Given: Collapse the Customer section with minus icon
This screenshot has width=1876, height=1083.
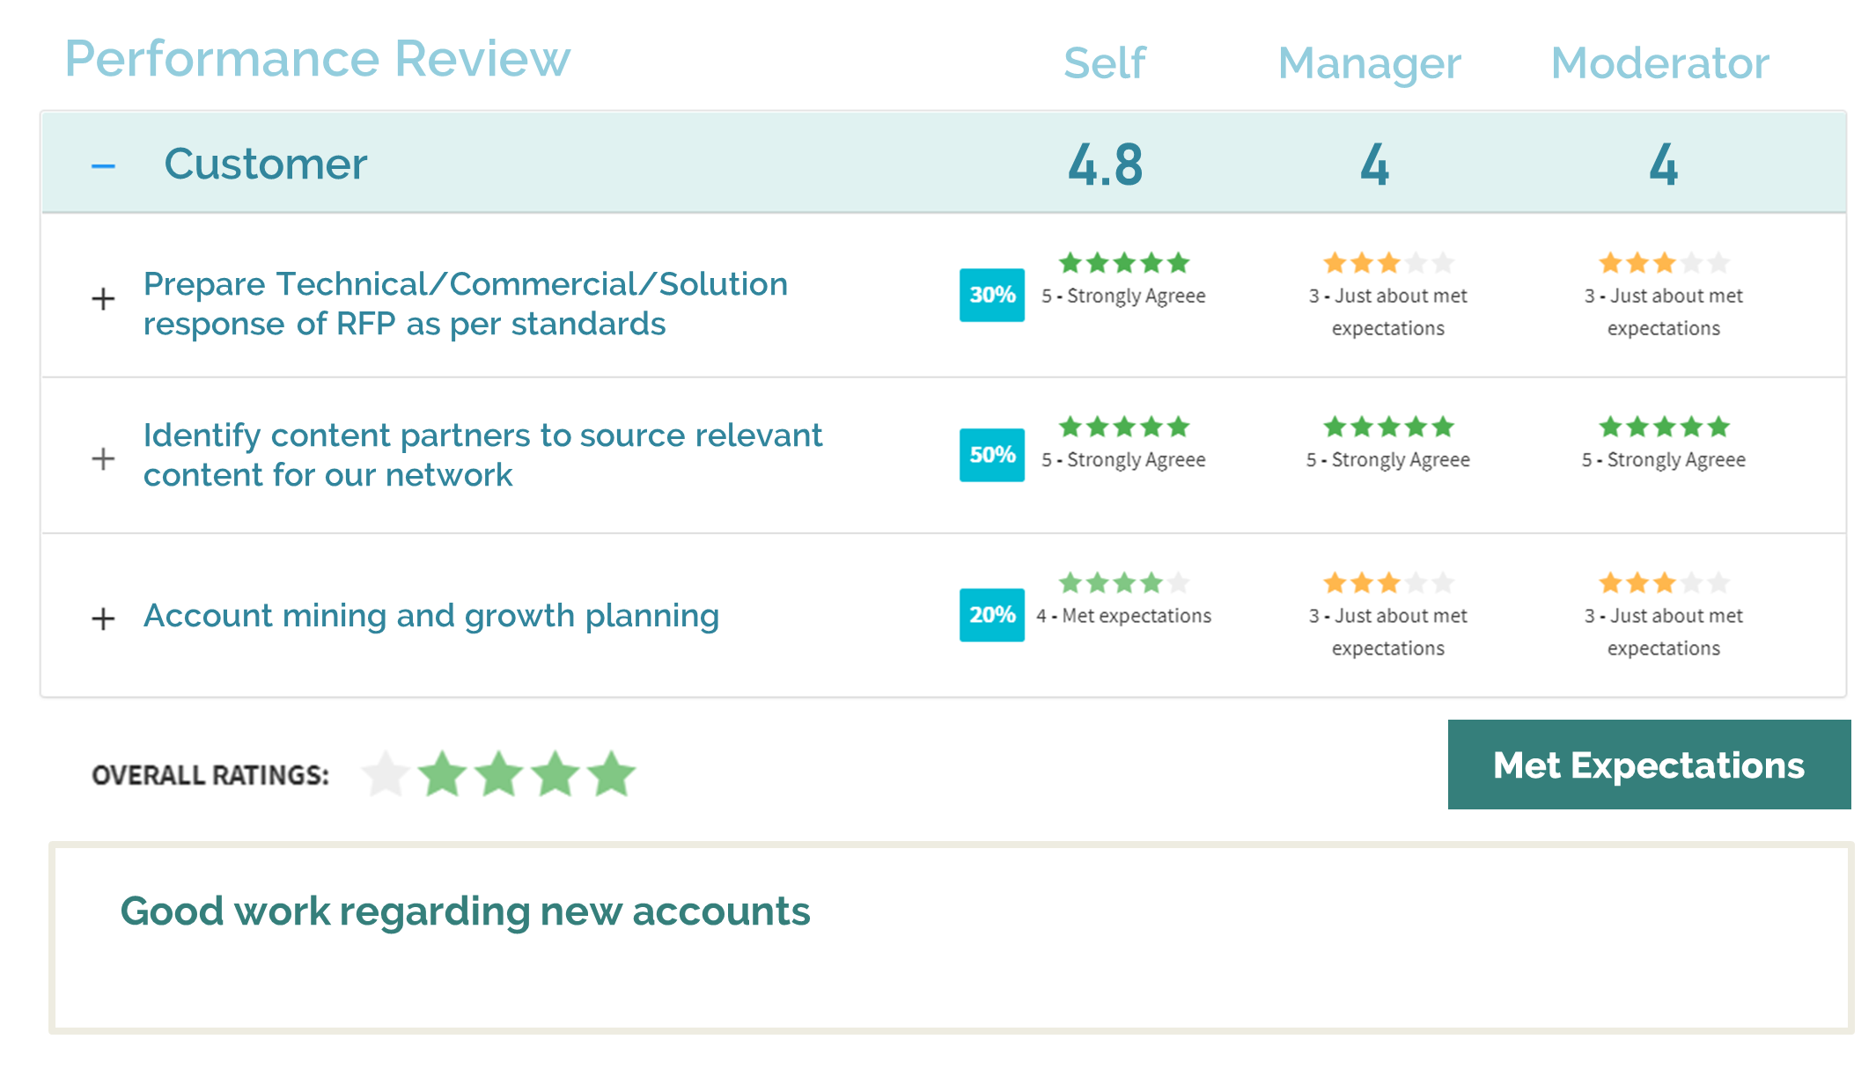Looking at the screenshot, I should (103, 165).
